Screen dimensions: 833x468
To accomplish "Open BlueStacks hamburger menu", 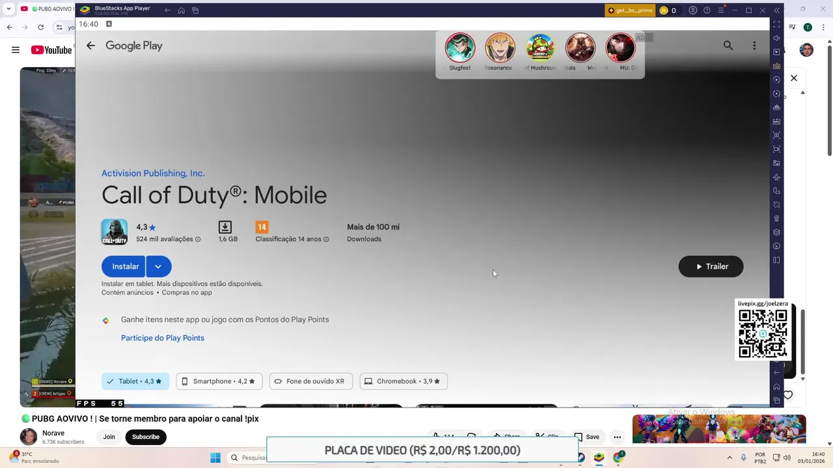I will click(720, 10).
